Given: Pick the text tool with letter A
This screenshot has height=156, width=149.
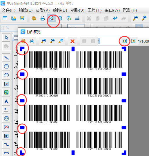Looking at the screenshot, I should [x=6, y=101].
